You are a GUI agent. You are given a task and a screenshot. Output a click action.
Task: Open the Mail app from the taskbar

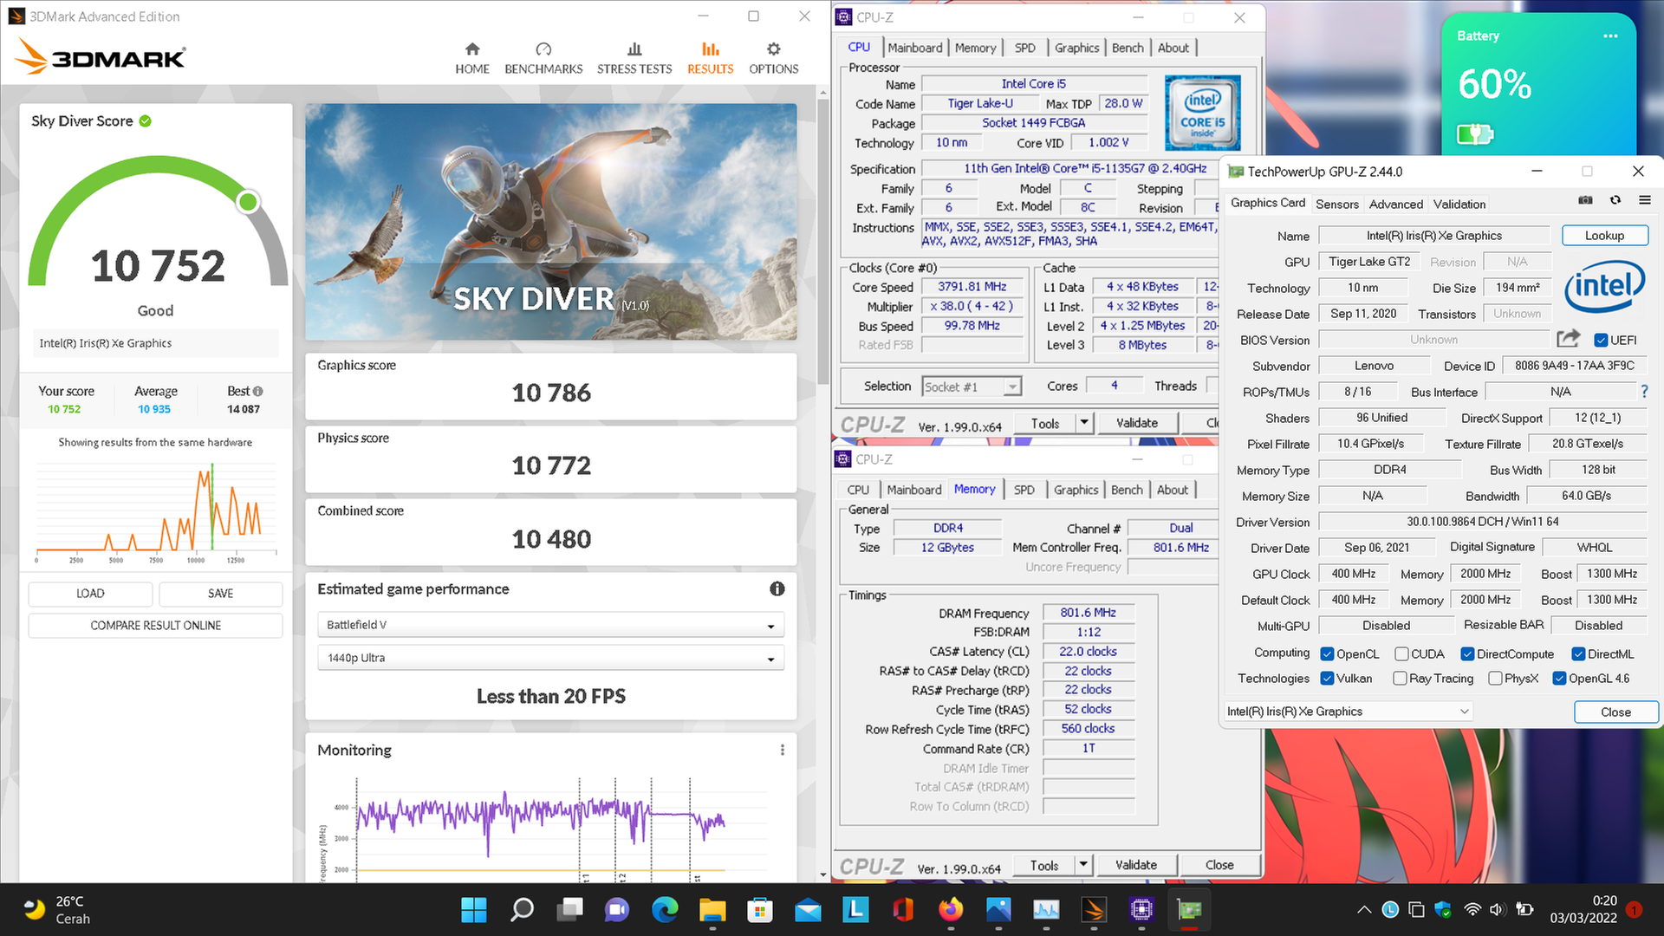pyautogui.click(x=808, y=909)
